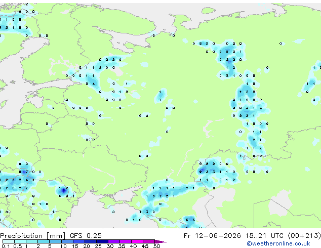Click the legend label '50'
321x248 pixels.
pos(157,246)
